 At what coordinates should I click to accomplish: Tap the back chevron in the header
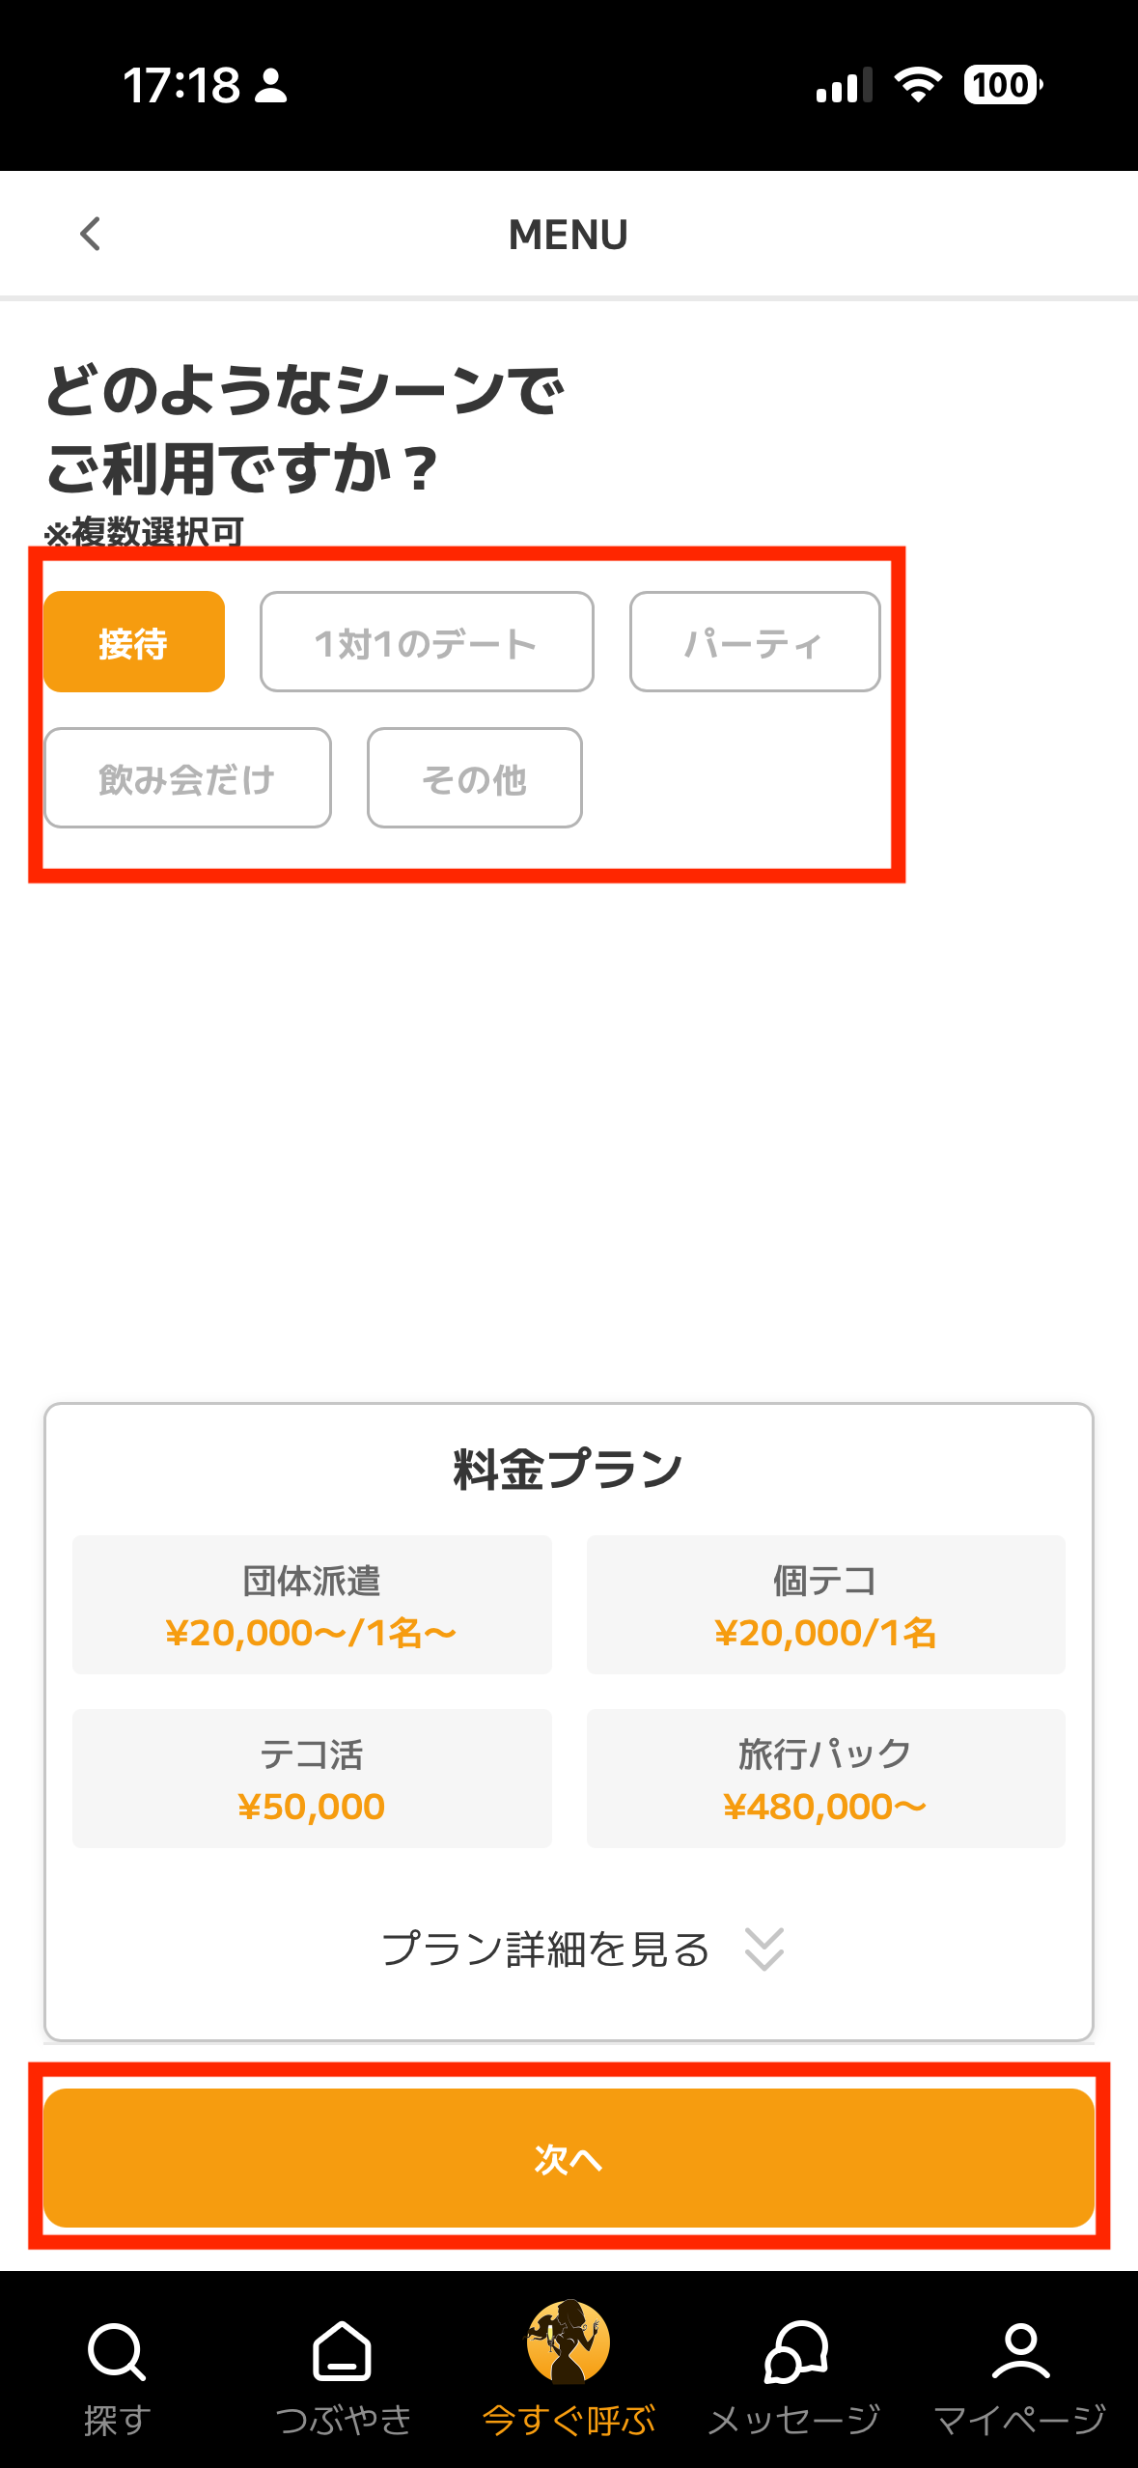click(x=91, y=234)
